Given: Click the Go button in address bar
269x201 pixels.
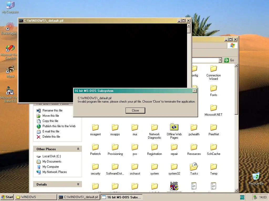Looking at the screenshot, I should (x=229, y=60).
